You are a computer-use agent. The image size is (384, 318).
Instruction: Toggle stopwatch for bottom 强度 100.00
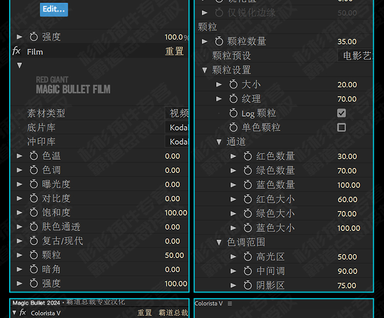[x=34, y=284]
